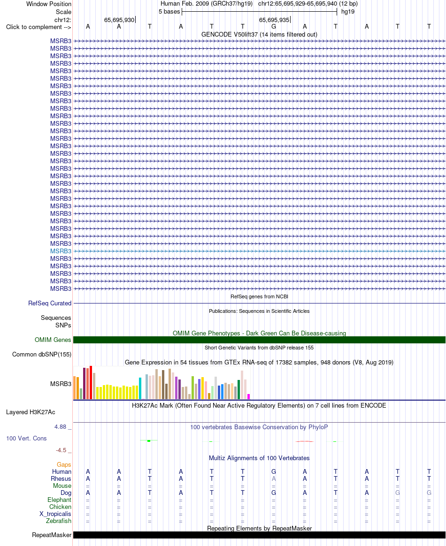
Task: Click the RepeatMasker track label
Action: 52,535
